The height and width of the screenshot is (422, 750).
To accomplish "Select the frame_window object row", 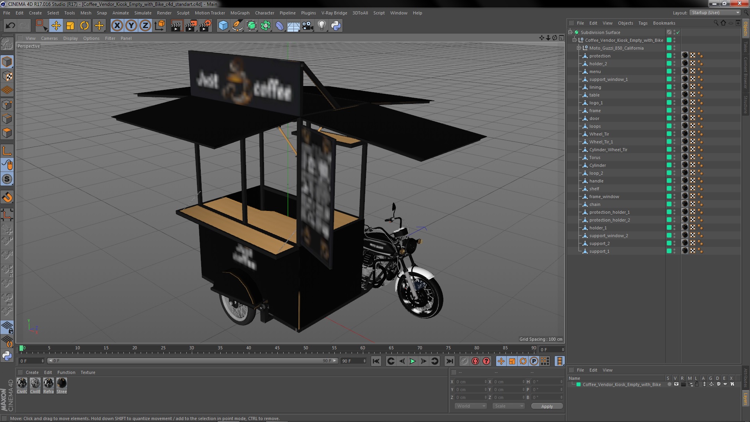I will point(604,196).
